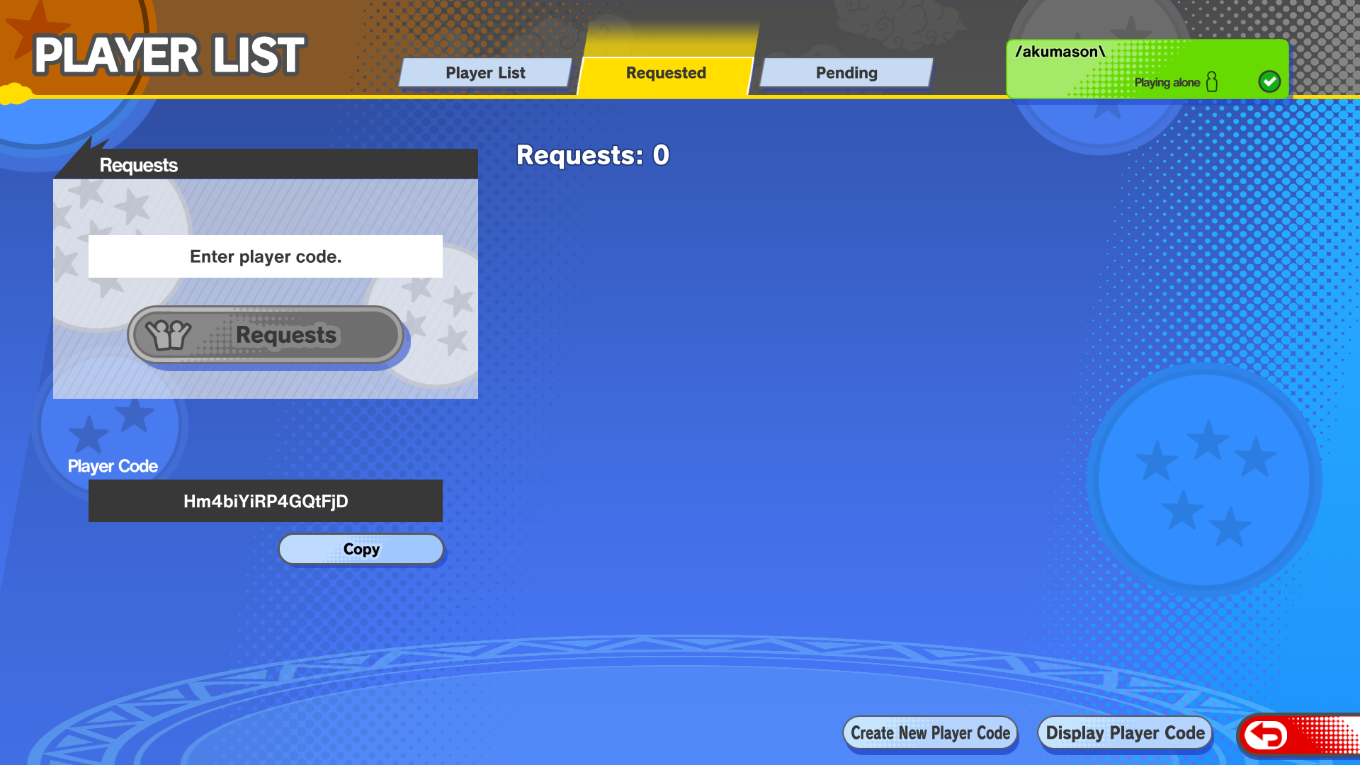Open the Pending tab
Image resolution: width=1360 pixels, height=765 pixels.
pyautogui.click(x=846, y=73)
